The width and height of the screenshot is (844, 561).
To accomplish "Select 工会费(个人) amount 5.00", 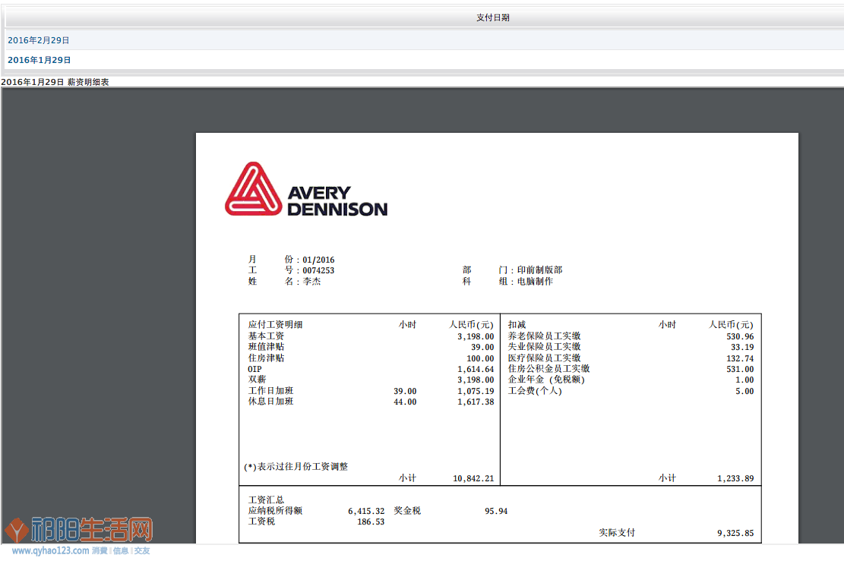I will [745, 391].
